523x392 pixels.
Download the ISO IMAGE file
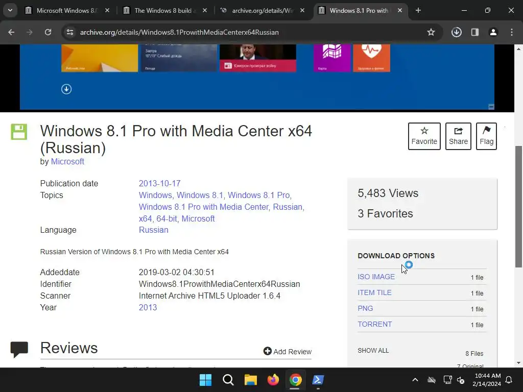(x=376, y=277)
